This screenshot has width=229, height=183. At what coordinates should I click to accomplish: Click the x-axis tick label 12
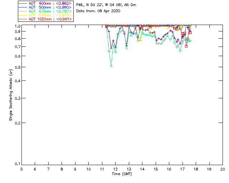[x=115, y=168]
